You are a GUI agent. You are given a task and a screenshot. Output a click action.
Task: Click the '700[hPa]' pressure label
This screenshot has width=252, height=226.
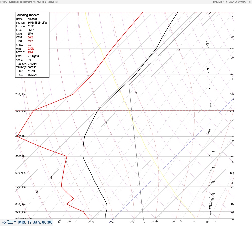21,187
